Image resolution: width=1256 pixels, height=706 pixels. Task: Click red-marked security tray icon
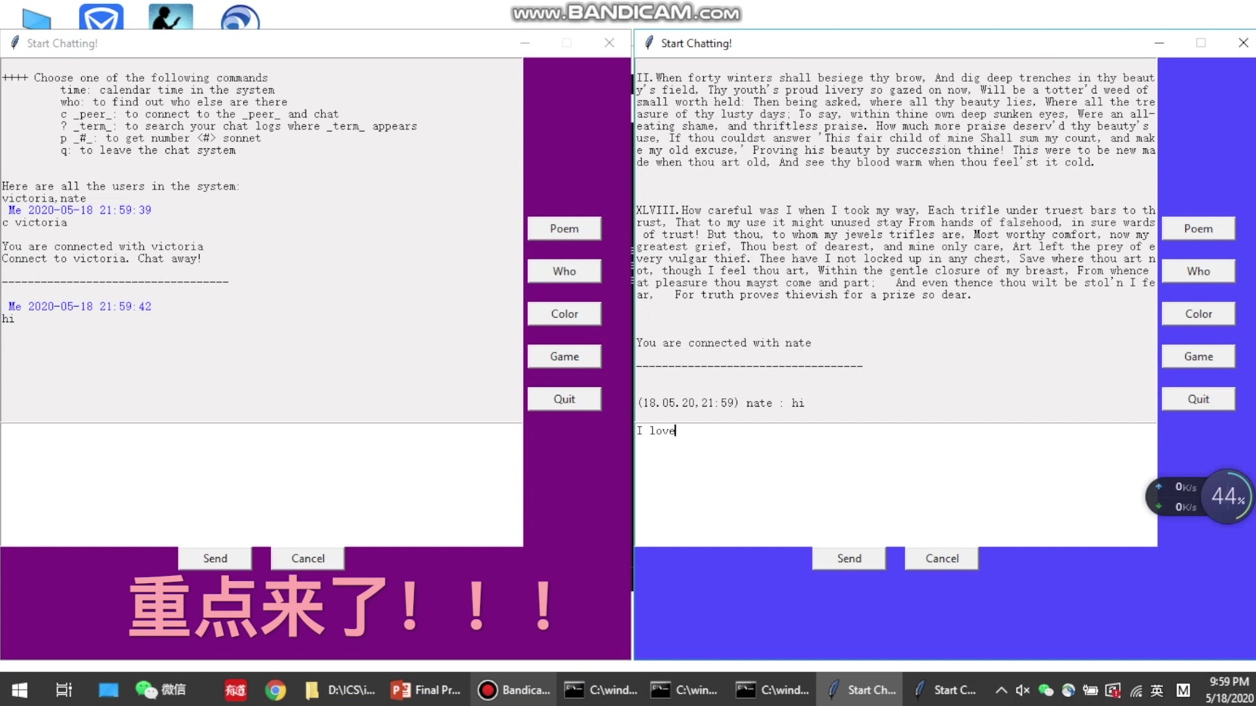pyautogui.click(x=1112, y=690)
